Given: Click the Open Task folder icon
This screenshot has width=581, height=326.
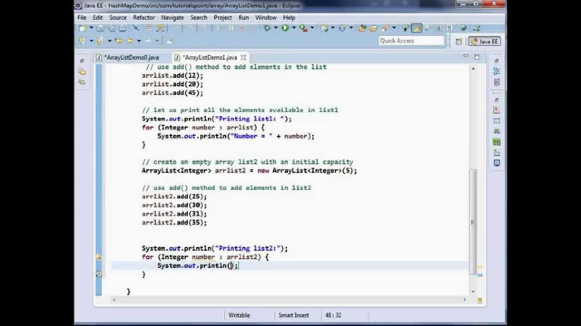Looking at the screenshot, I should pos(373,28).
